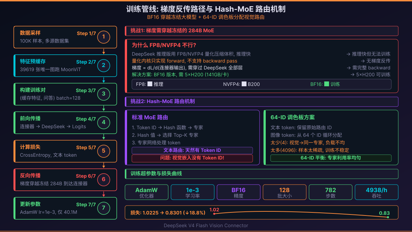
Task: Click the numbered circle 7 for 更新参数
Action: pyautogui.click(x=104, y=208)
